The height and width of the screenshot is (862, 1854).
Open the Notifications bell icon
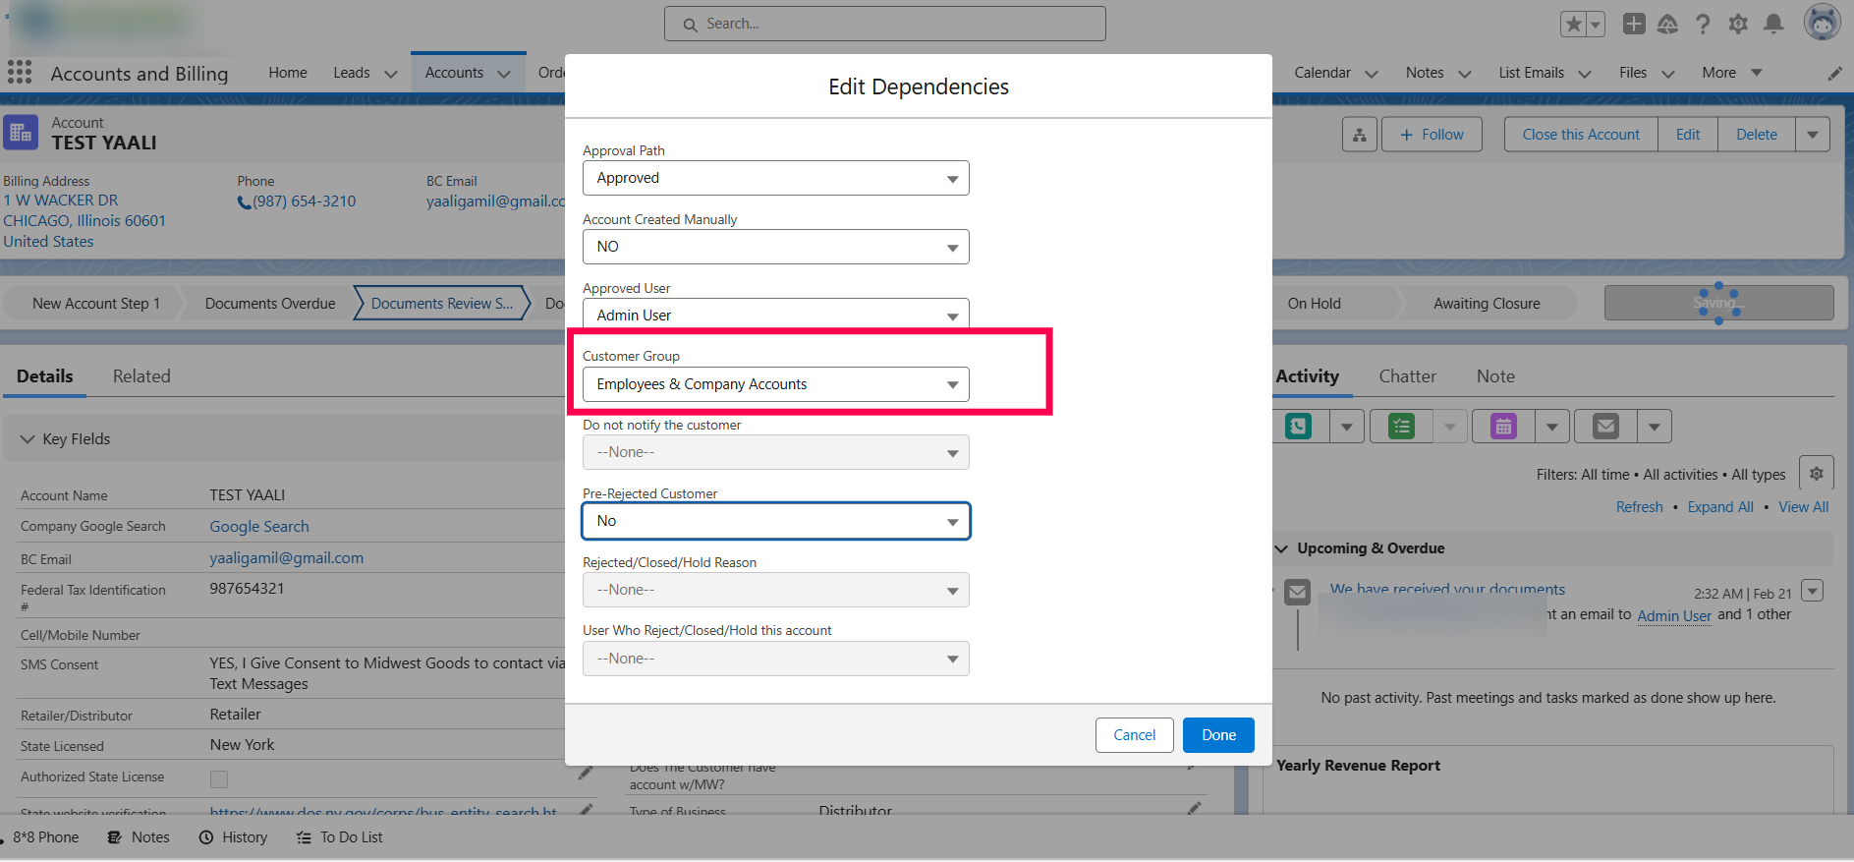1773,24
